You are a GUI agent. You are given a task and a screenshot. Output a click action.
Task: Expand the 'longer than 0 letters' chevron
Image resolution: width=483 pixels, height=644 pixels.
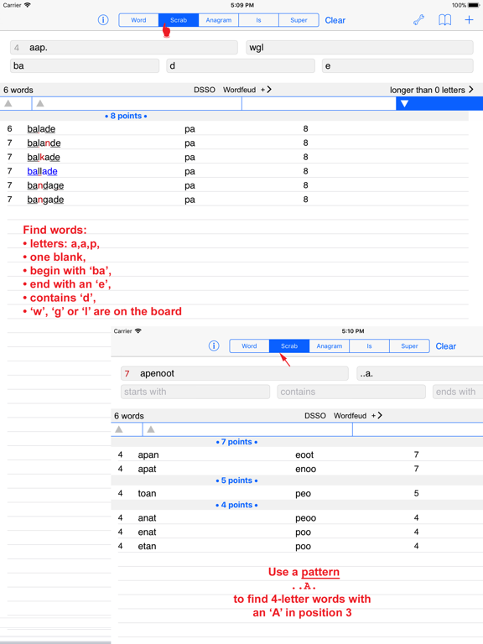[x=470, y=90]
